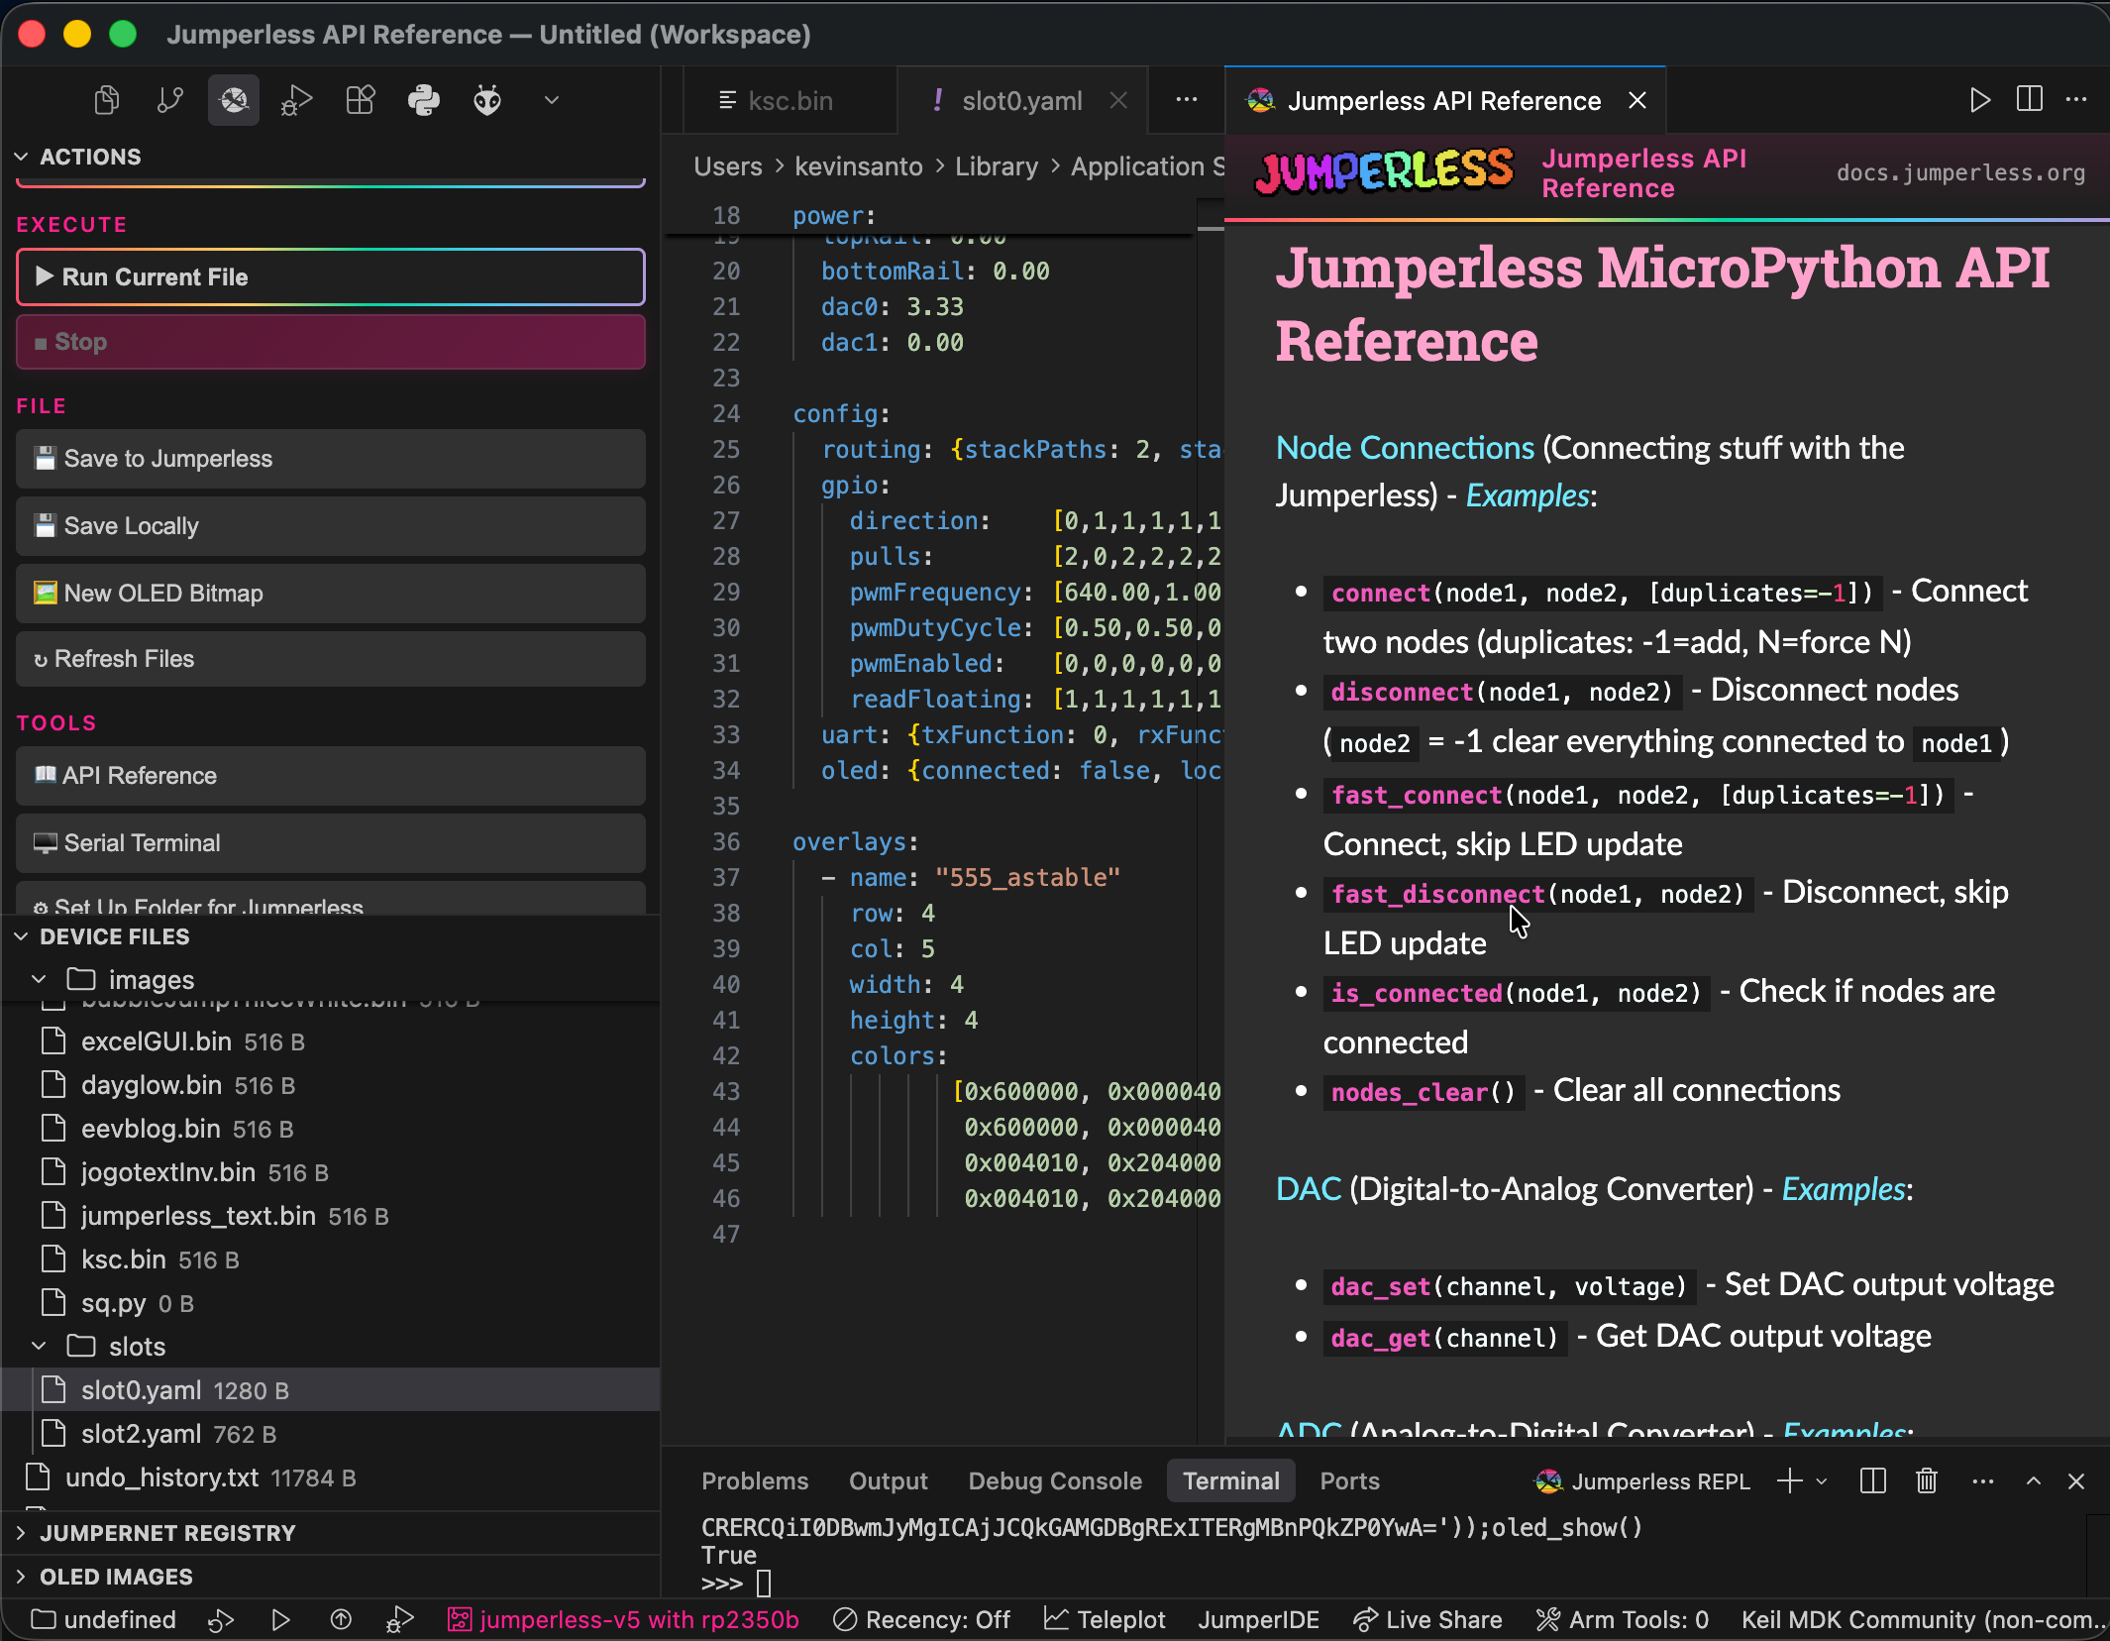Select jumperless_text.bin file
Image resolution: width=2110 pixels, height=1641 pixels.
pyautogui.click(x=331, y=1216)
